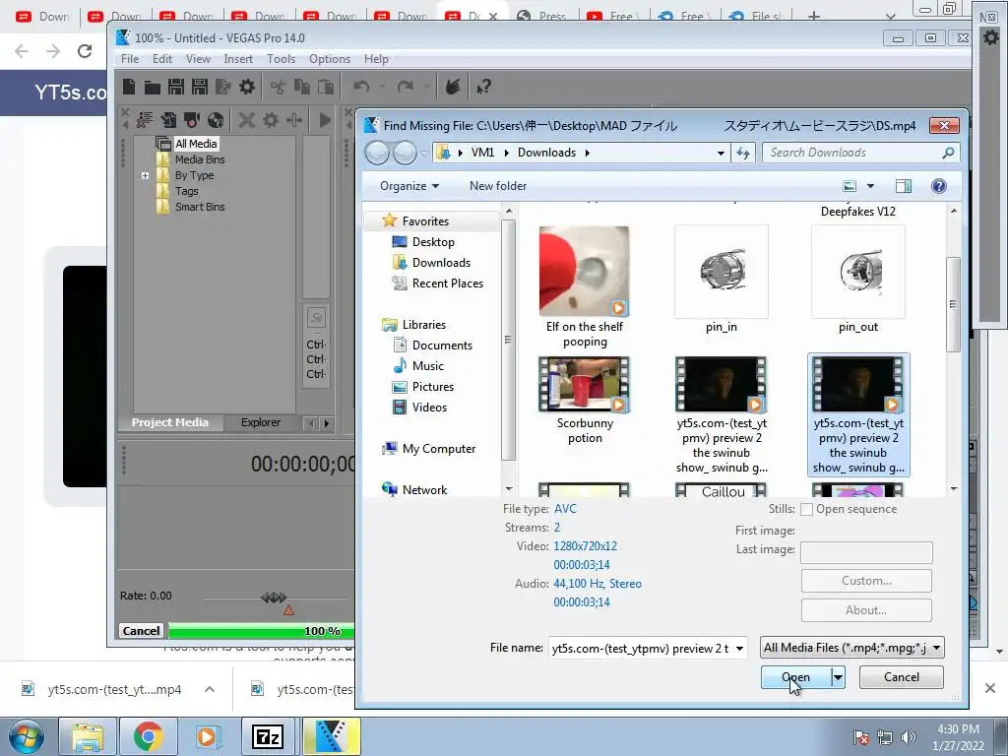Image resolution: width=1008 pixels, height=756 pixels.
Task: Click the Media FX icon in Project Media
Action: click(x=293, y=119)
